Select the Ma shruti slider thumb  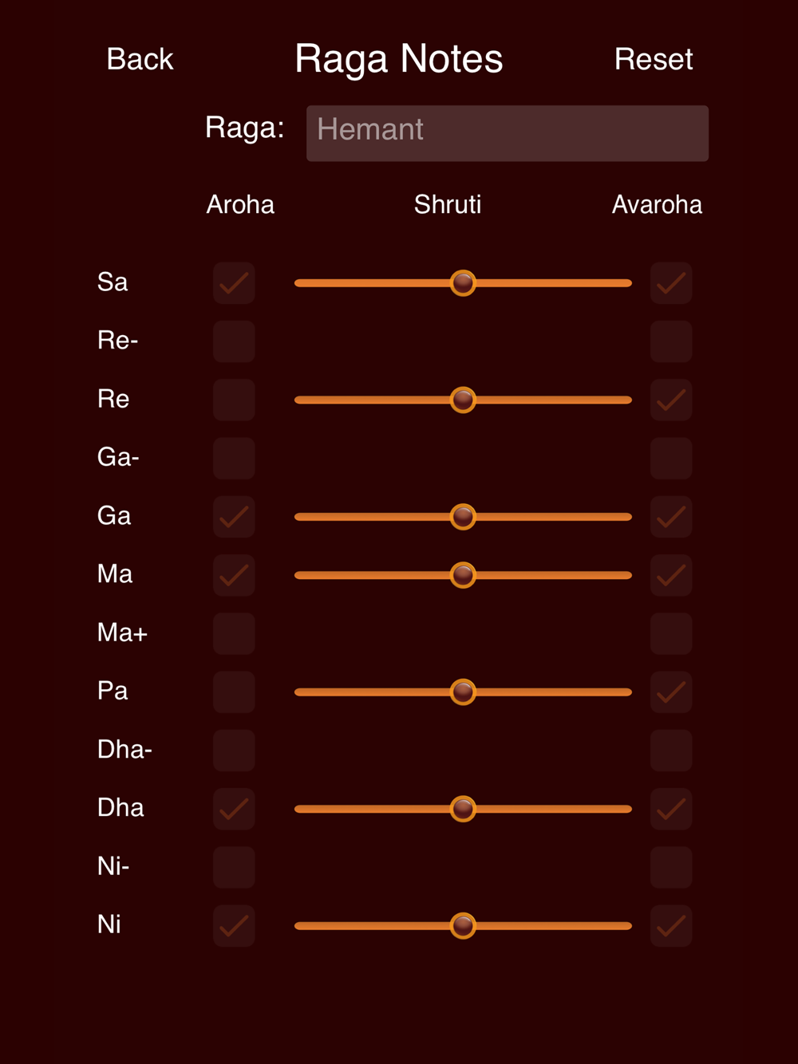(x=463, y=575)
